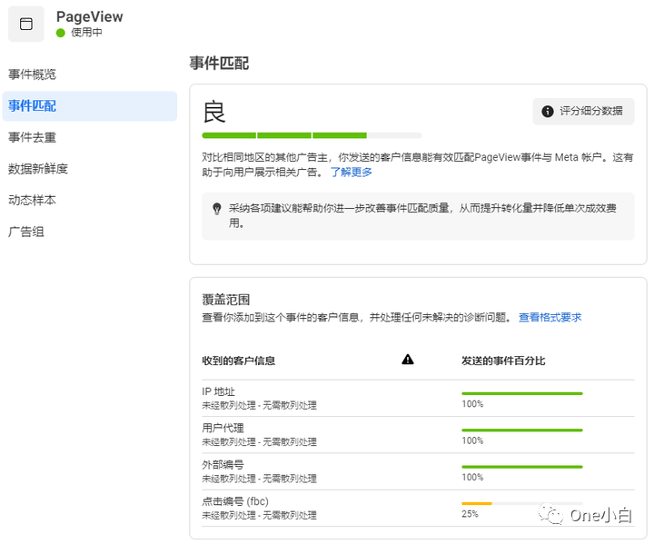Click the 点击编号 (fbc) row label
This screenshot has height=544, width=654.
point(235,501)
